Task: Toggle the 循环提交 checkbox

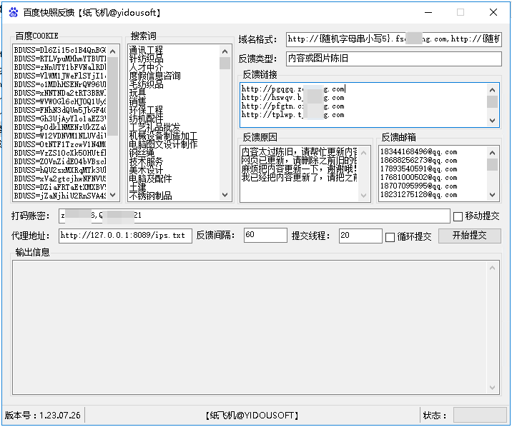Action: (390, 237)
